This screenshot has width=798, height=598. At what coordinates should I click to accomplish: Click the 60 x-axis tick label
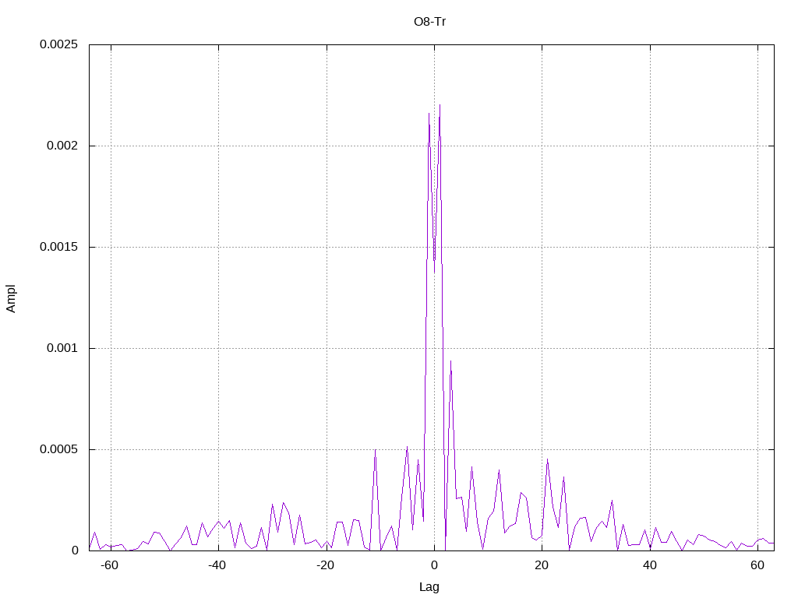(x=757, y=565)
